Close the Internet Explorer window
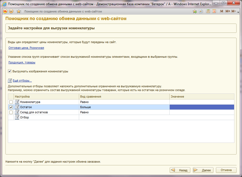The height and width of the screenshot is (177, 242). pos(234,3)
